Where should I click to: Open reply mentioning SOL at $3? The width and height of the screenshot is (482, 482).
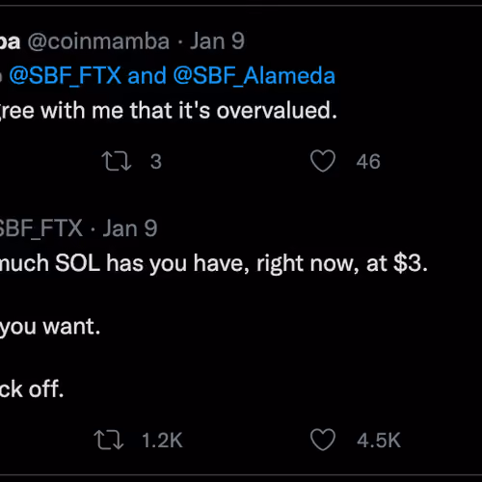pyautogui.click(x=214, y=264)
